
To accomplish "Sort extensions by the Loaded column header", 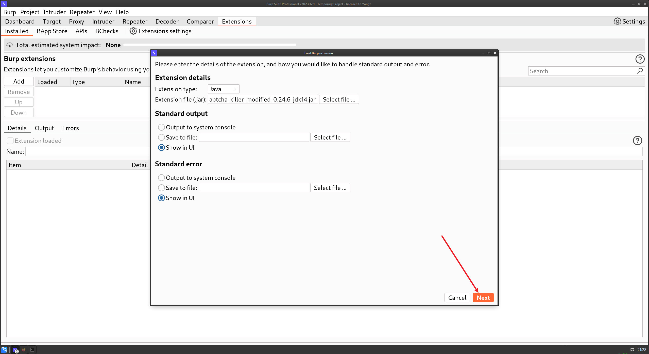I will (x=53, y=82).
